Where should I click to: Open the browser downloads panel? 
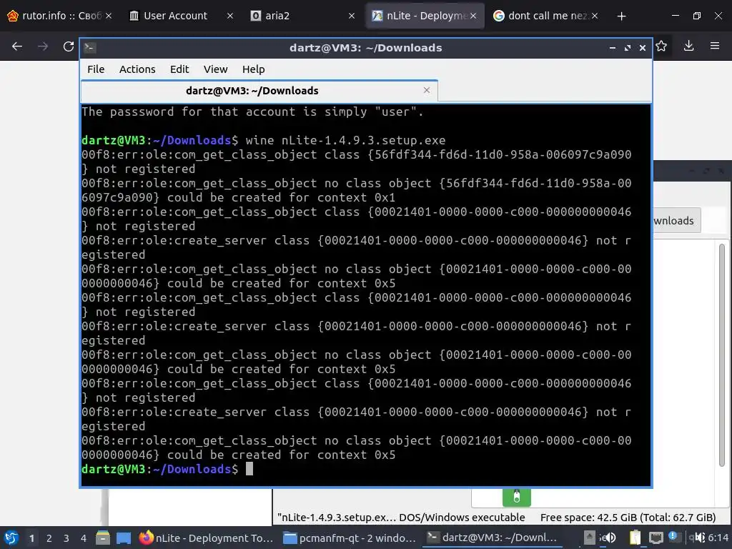tap(688, 46)
